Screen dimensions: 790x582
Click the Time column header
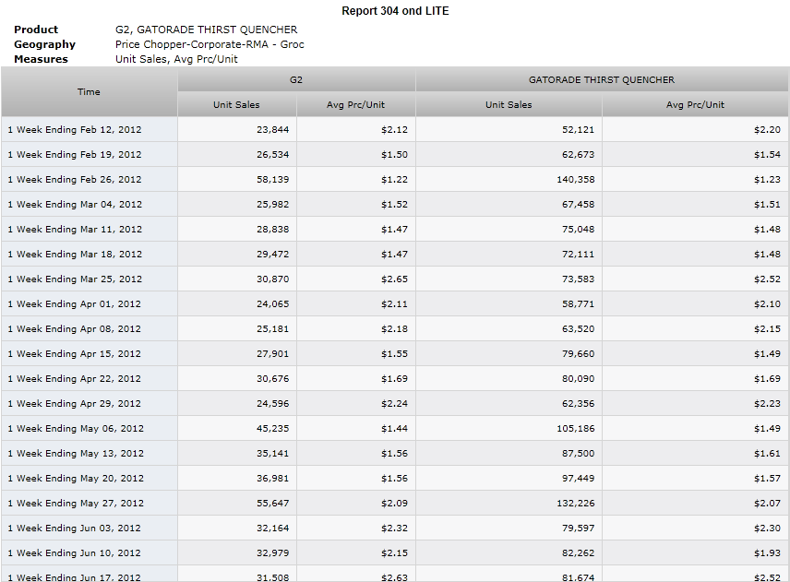pos(90,92)
